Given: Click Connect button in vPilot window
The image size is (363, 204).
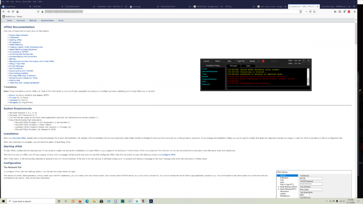Looking at the screenshot, I should pyautogui.click(x=206, y=61).
